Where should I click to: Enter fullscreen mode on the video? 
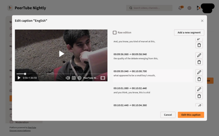click(103, 78)
